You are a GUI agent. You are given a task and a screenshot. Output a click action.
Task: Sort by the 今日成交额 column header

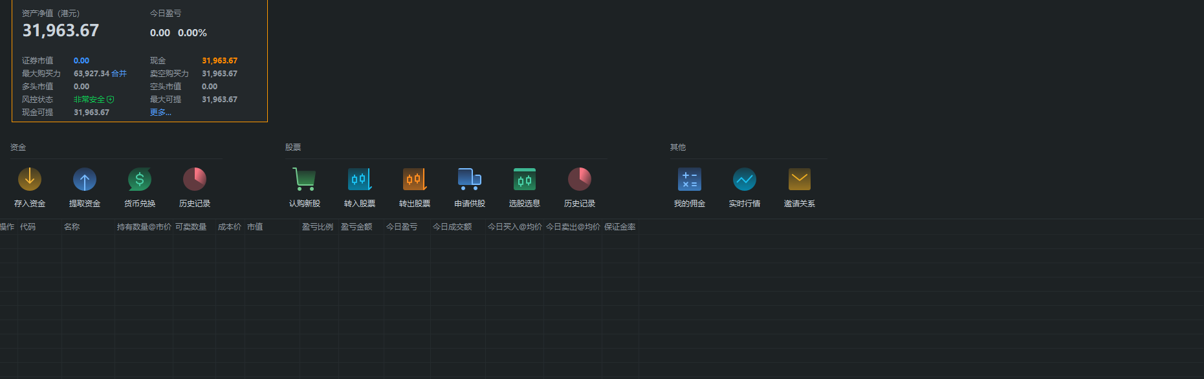tap(452, 227)
